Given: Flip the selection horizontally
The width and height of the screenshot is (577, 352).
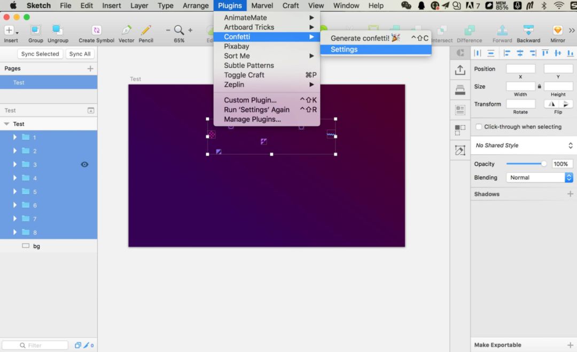Looking at the screenshot, I should 551,104.
